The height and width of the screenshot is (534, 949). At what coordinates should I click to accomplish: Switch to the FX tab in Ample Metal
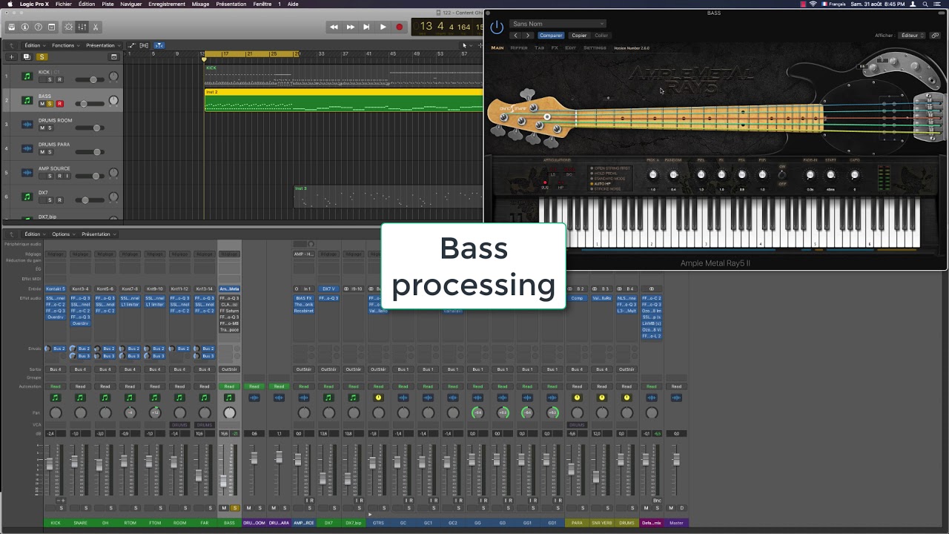(x=555, y=47)
